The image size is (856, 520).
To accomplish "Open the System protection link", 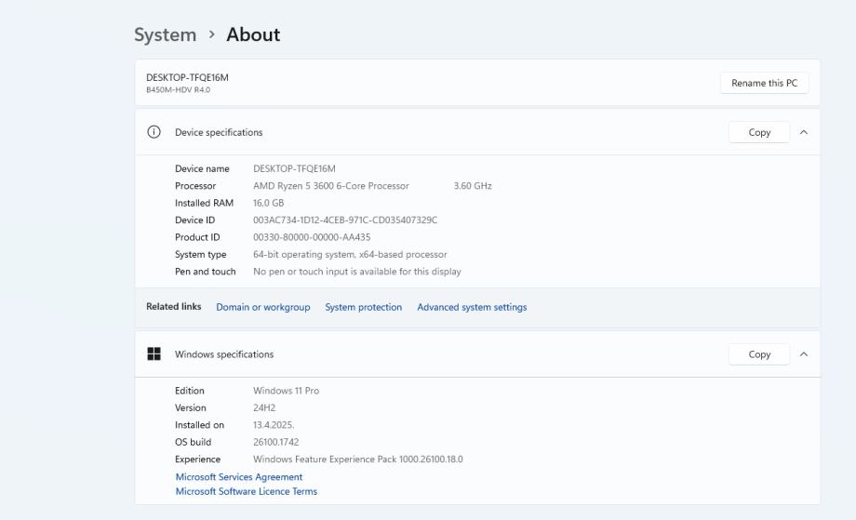I will tap(363, 307).
